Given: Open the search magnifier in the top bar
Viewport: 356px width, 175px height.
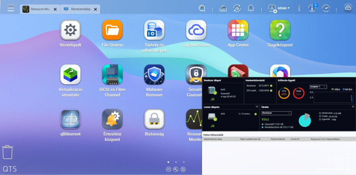Looking at the screenshot, I should (202, 8).
